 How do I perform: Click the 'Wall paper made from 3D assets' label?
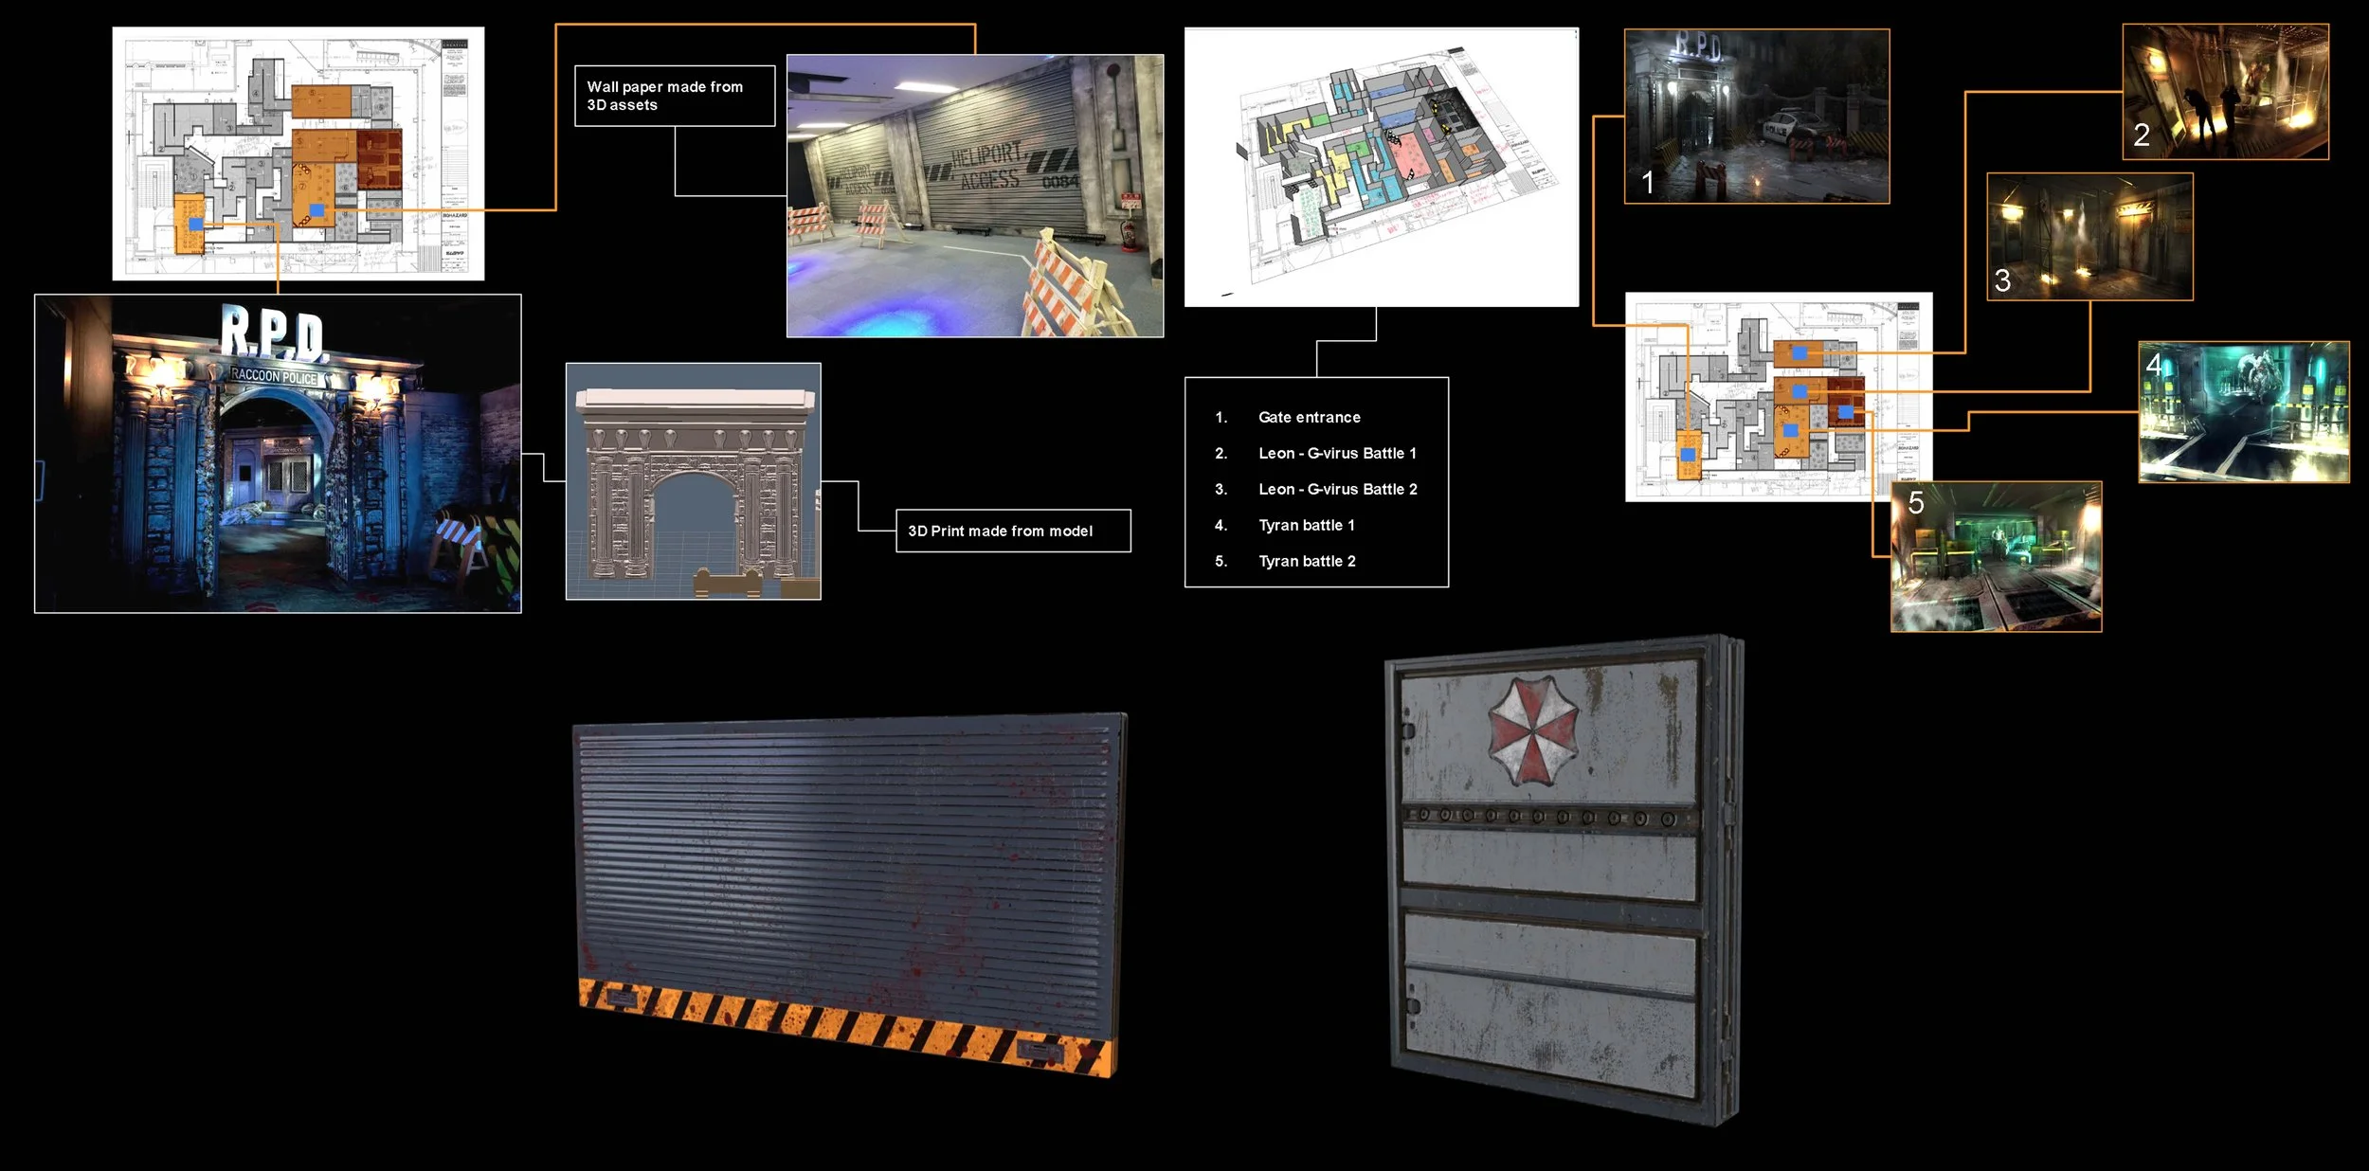click(675, 96)
